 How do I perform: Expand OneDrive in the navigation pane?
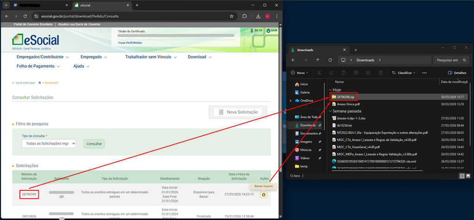click(x=290, y=101)
